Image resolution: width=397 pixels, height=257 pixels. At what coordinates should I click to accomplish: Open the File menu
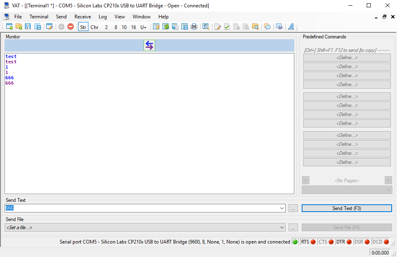pos(18,17)
